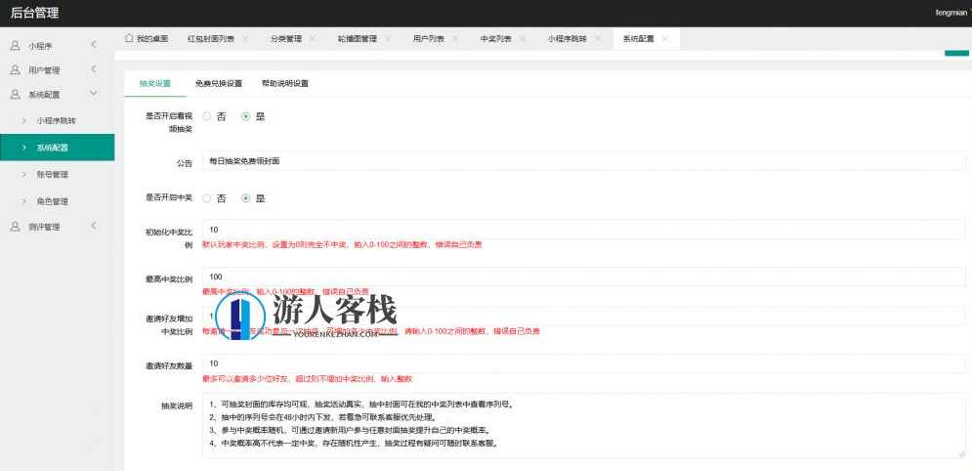Image resolution: width=972 pixels, height=471 pixels.
Task: Select 否 for 是否开启看视频抽奖
Action: [x=207, y=116]
